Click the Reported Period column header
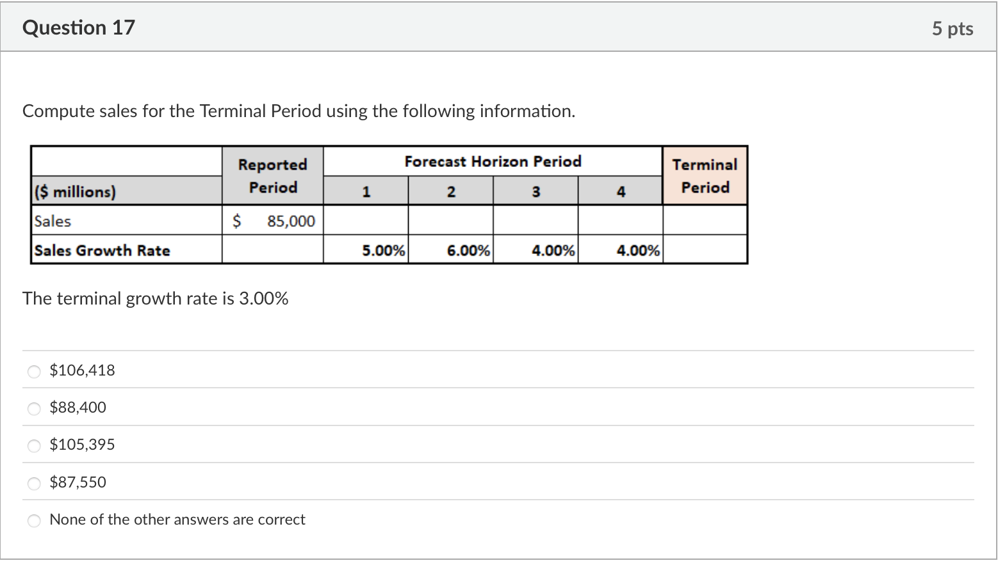Viewport: 998px width, 563px height. tap(272, 175)
